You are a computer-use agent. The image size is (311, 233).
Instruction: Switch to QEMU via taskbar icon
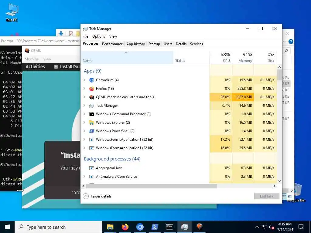click(x=199, y=227)
